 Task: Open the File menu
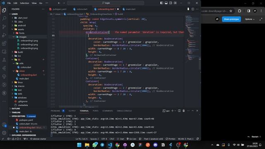(x=9, y=3)
